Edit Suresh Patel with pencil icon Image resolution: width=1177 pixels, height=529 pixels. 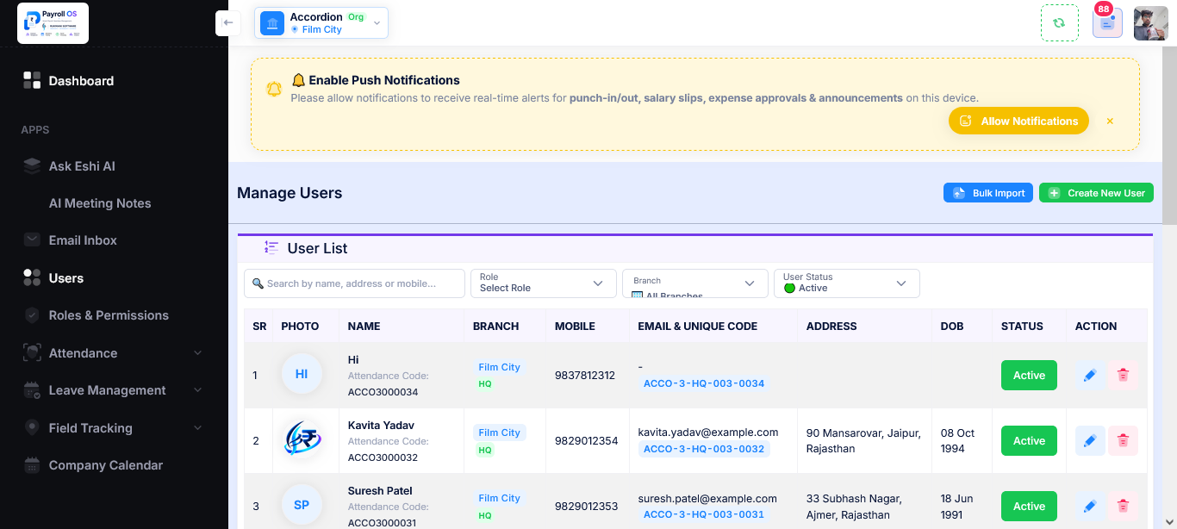[x=1090, y=506]
